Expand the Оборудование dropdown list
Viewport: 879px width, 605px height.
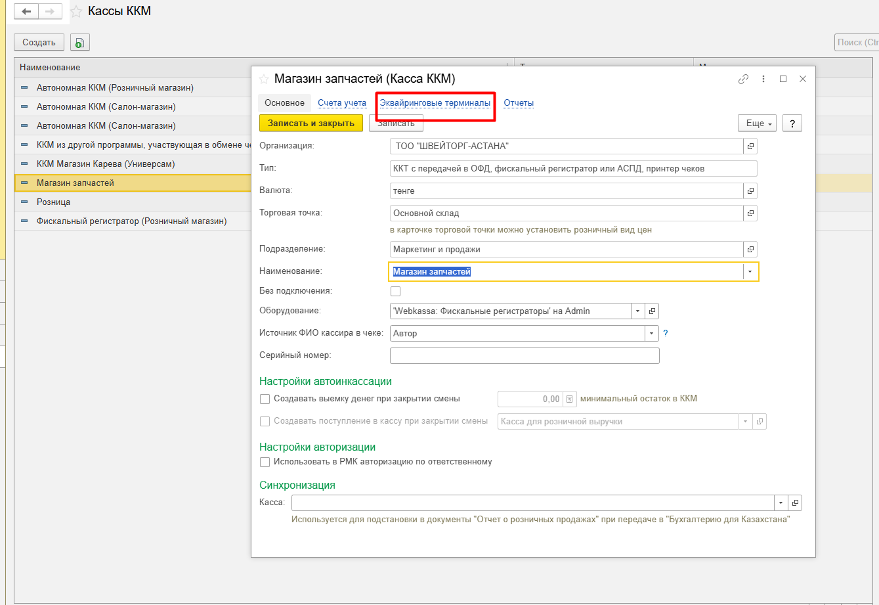(x=637, y=311)
